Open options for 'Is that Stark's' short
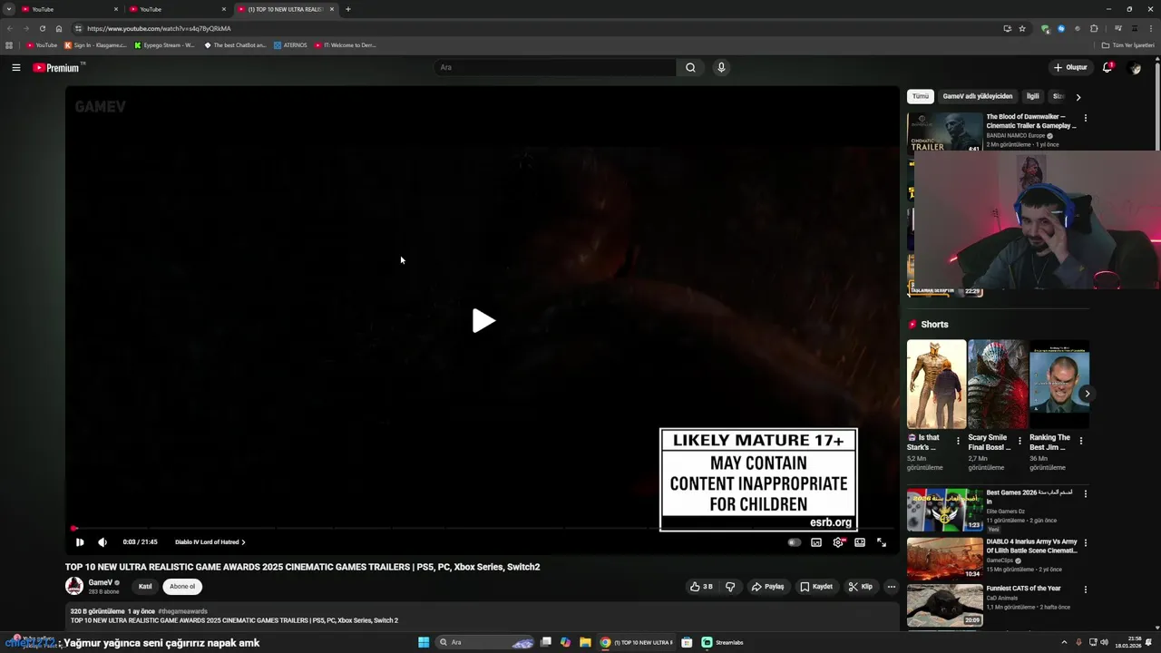1161x653 pixels. pyautogui.click(x=959, y=441)
